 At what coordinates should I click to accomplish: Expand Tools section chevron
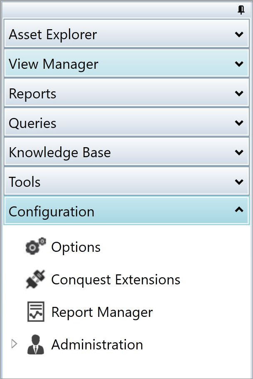[239, 182]
